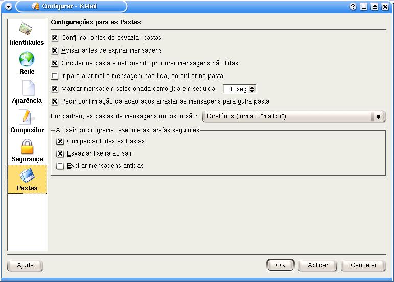Click inside the 0 seg input field
This screenshot has width=394, height=282.
pos(236,89)
